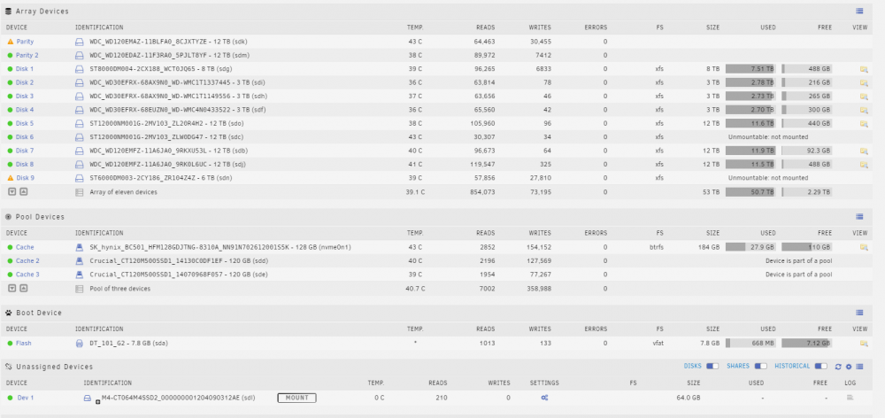Click Cache 2 'Device is part of a pool' text
This screenshot has width=885, height=418.
tap(798, 261)
